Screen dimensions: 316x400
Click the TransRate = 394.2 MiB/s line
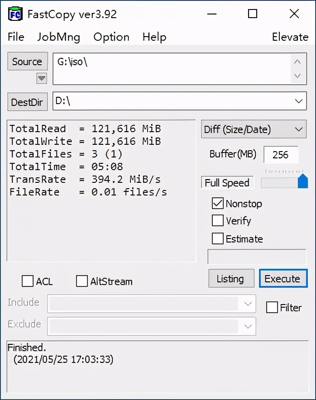pos(85,179)
